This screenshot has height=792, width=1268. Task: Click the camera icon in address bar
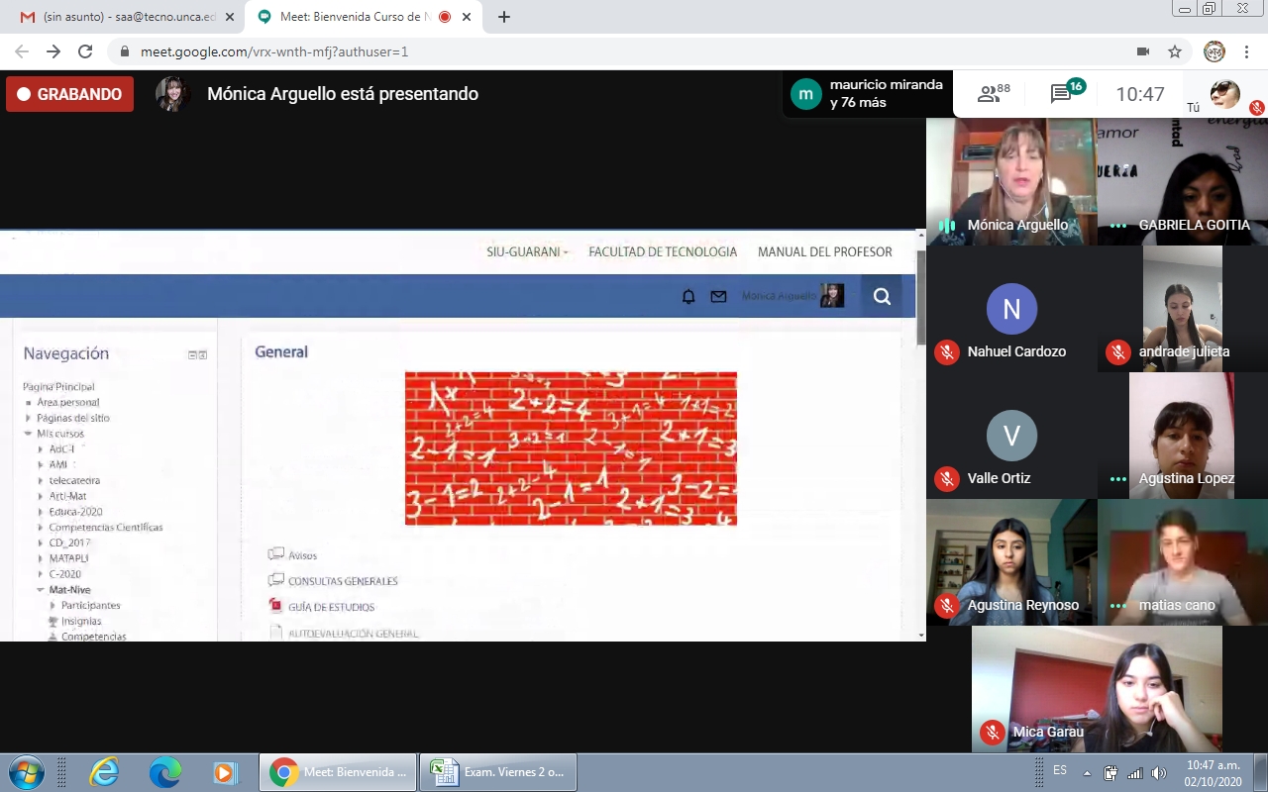(x=1142, y=51)
